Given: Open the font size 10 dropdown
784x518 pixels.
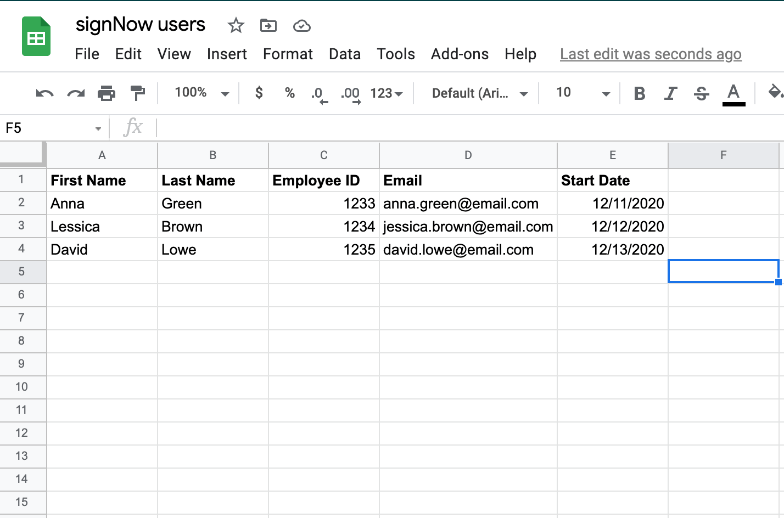Looking at the screenshot, I should pos(582,93).
